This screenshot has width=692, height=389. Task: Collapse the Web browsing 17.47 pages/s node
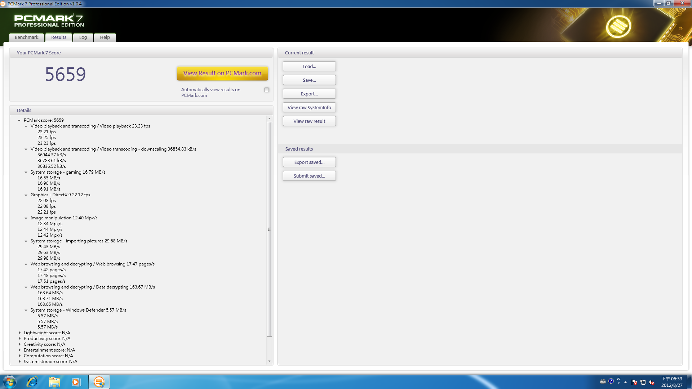(x=26, y=264)
